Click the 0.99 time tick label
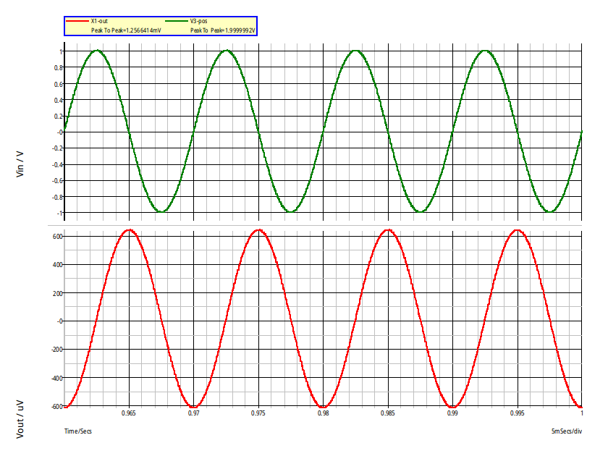The width and height of the screenshot is (608, 456). point(452,413)
